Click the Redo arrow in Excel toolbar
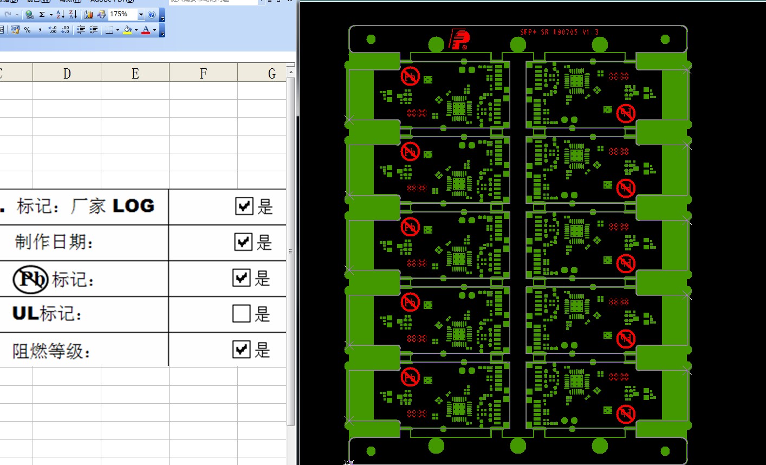 tap(8, 15)
